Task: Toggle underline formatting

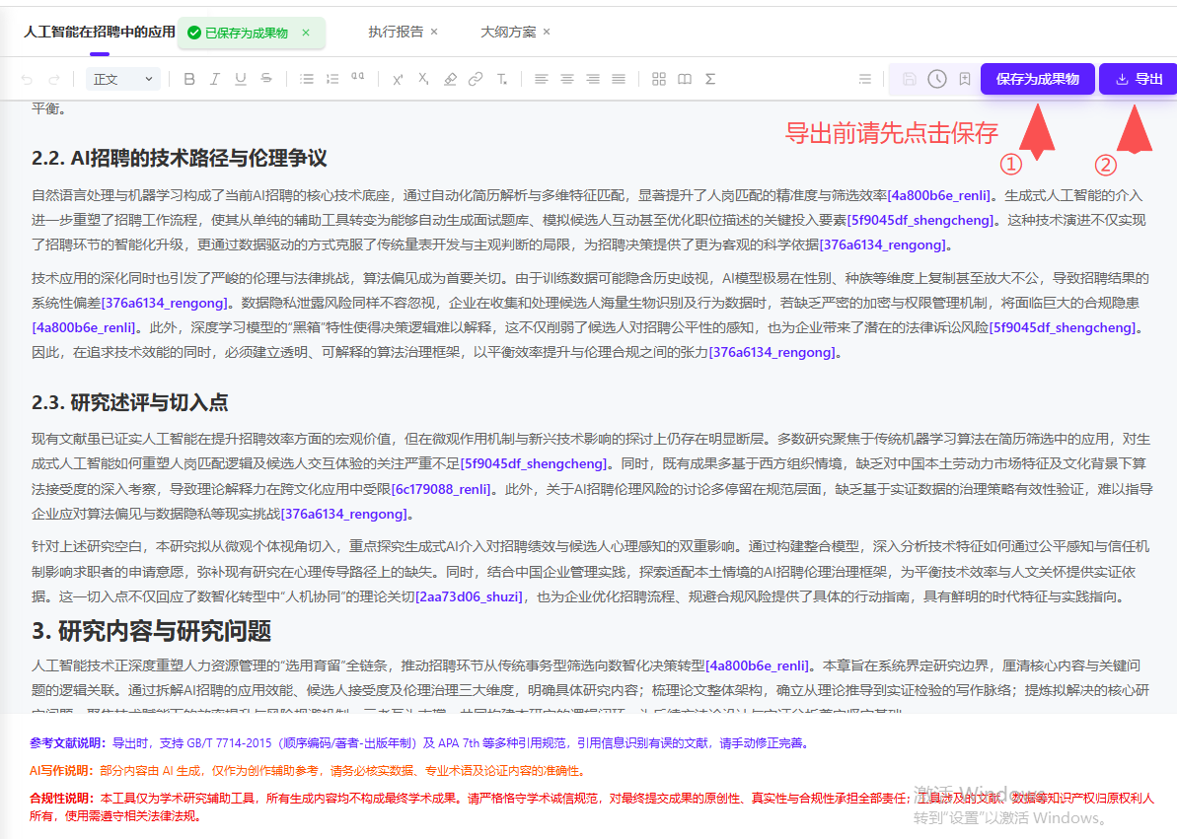Action: pyautogui.click(x=240, y=79)
